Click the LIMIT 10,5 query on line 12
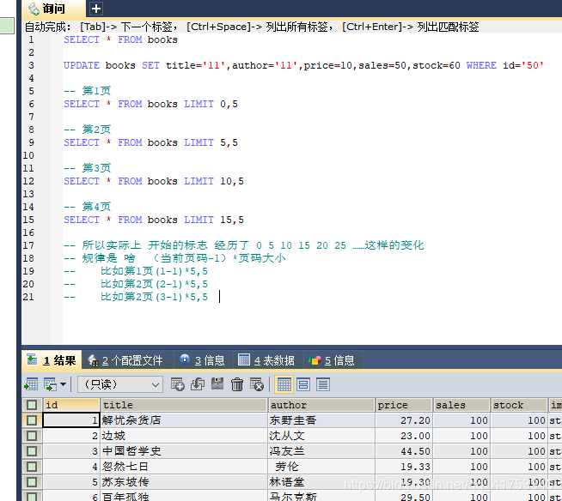Screen dimensions: 562x501 click(154, 181)
